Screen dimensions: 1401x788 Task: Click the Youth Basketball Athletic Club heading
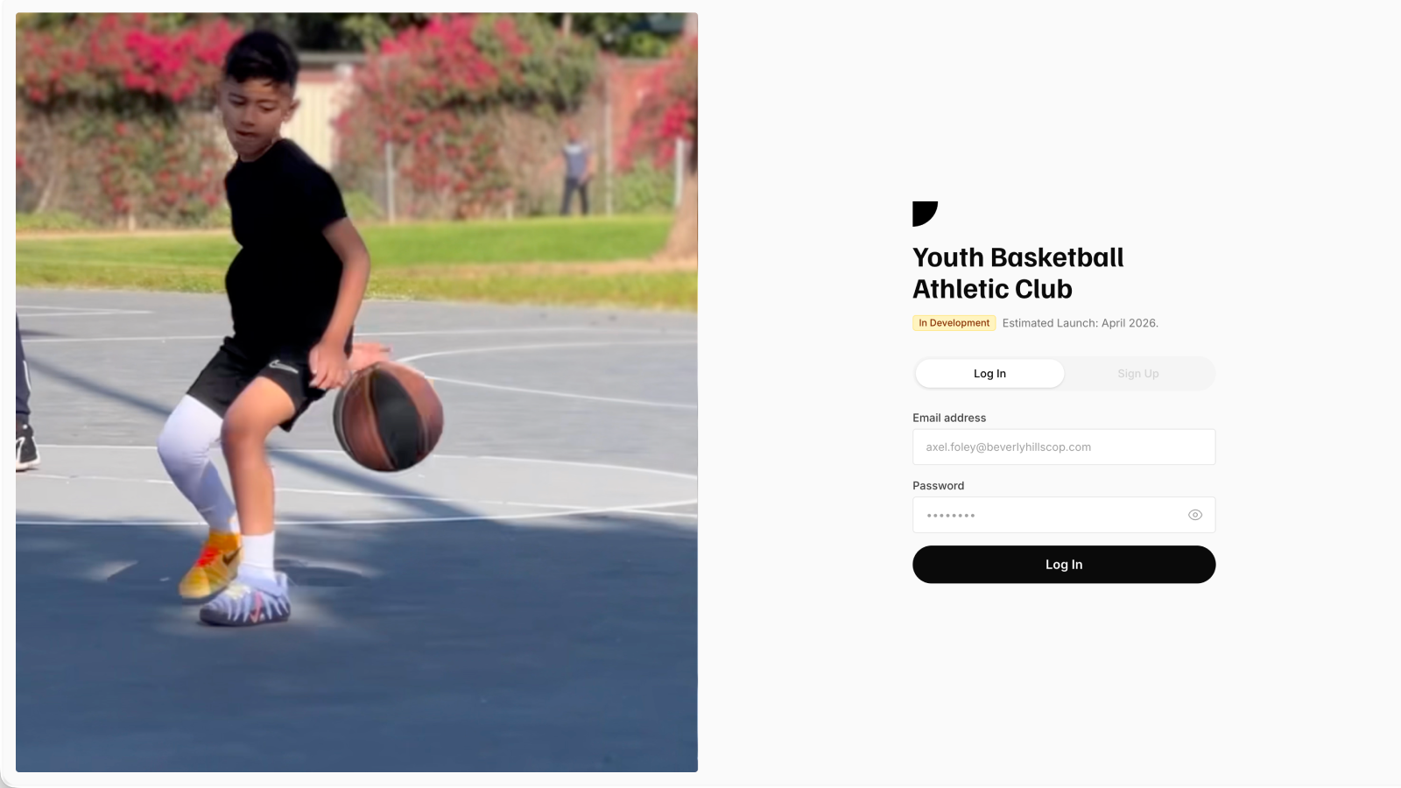pyautogui.click(x=1017, y=273)
